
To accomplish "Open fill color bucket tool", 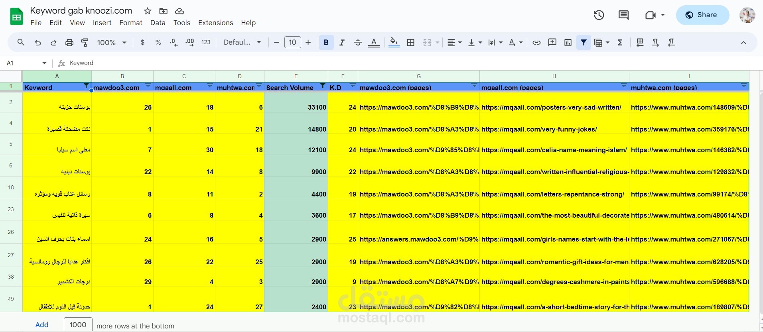I will coord(394,43).
